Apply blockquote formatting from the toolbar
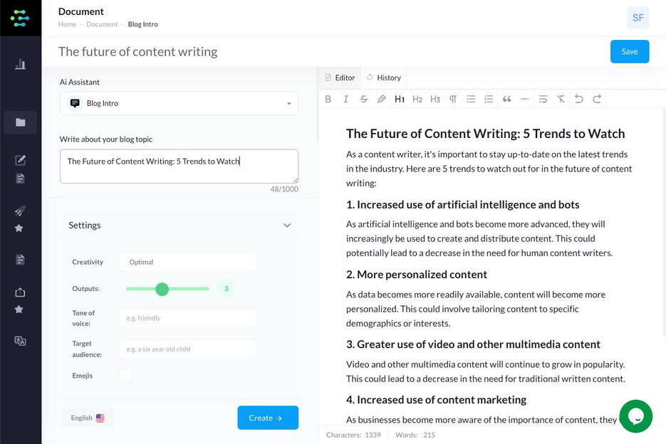The image size is (666, 444). [x=506, y=99]
